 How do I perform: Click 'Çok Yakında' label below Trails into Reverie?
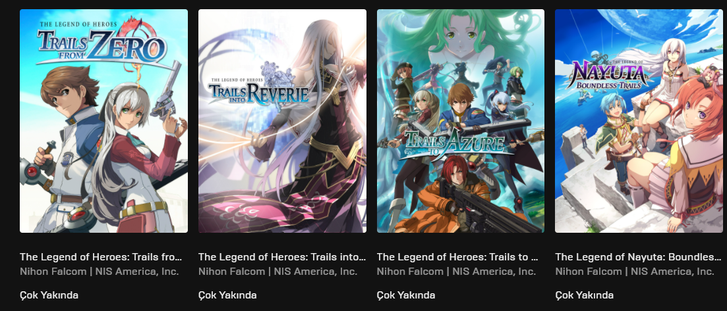click(227, 295)
